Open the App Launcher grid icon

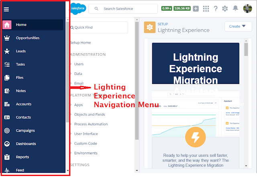pyautogui.click(x=206, y=9)
